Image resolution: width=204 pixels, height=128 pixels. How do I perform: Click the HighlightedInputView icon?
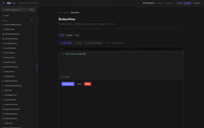pos(3,109)
